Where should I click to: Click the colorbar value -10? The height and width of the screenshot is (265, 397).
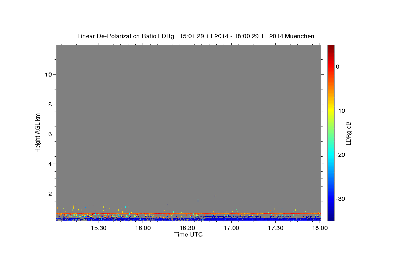(340, 111)
